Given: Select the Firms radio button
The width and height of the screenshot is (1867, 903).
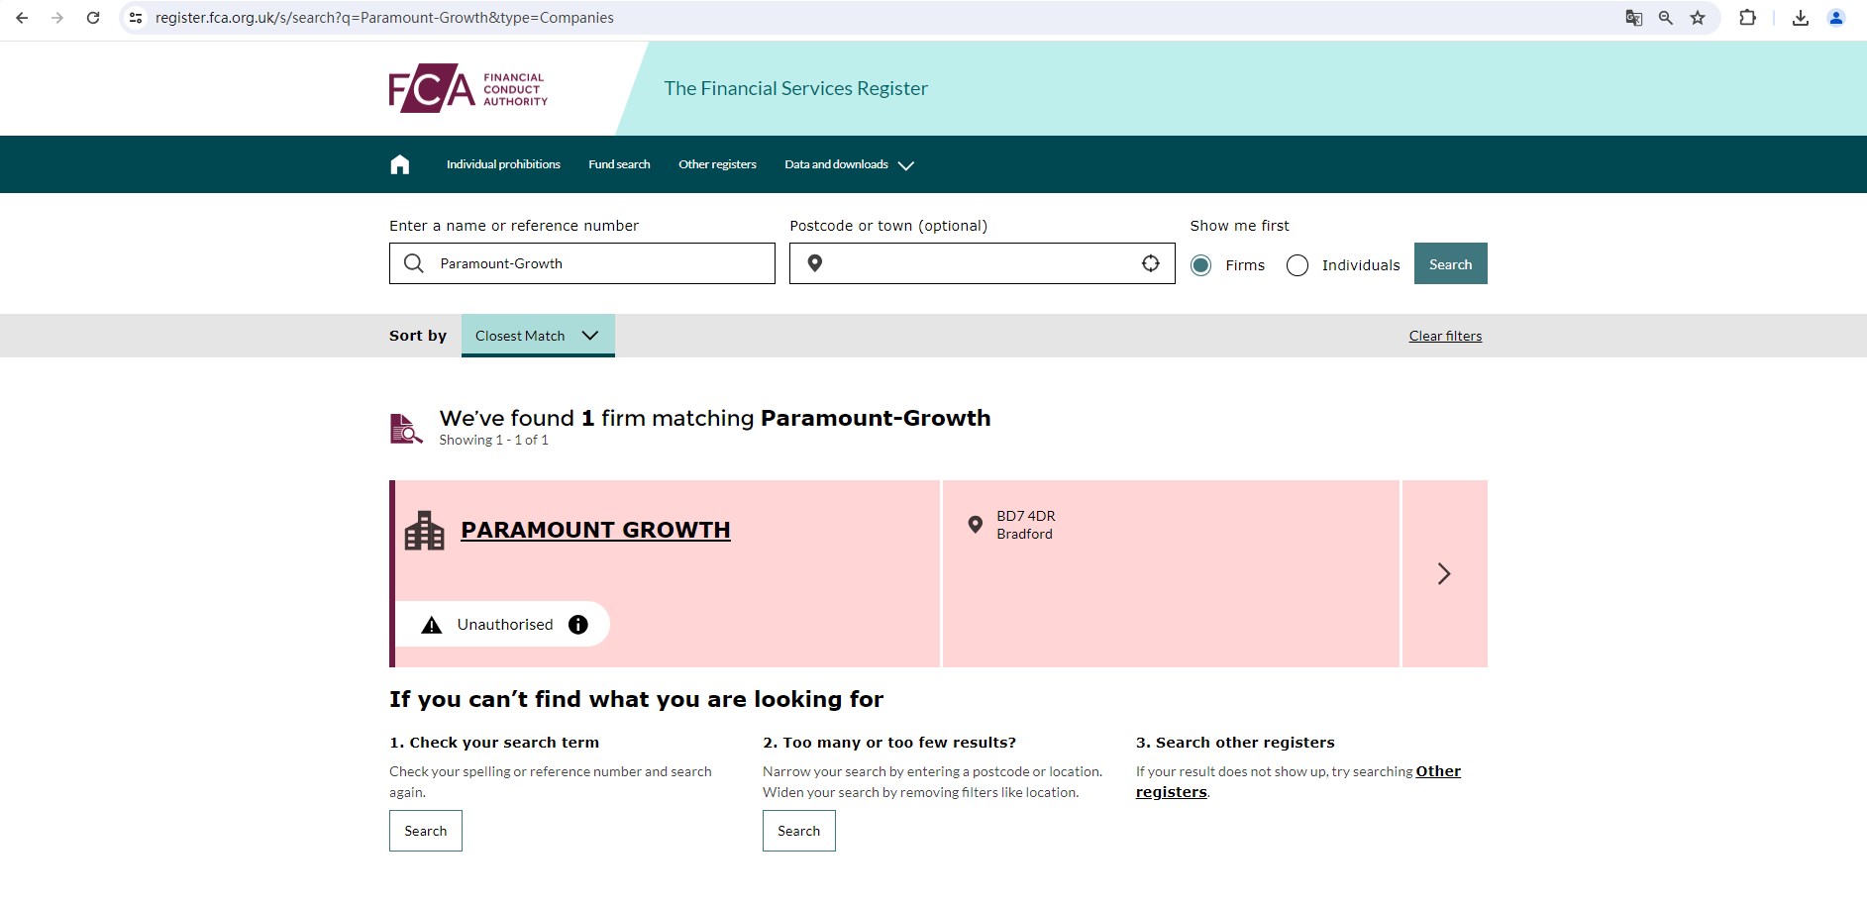Looking at the screenshot, I should point(1201,265).
